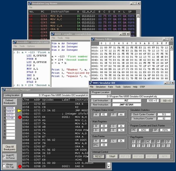Click the yellow current-PC arrow at line 0359
The image size is (176, 171).
[19, 111]
